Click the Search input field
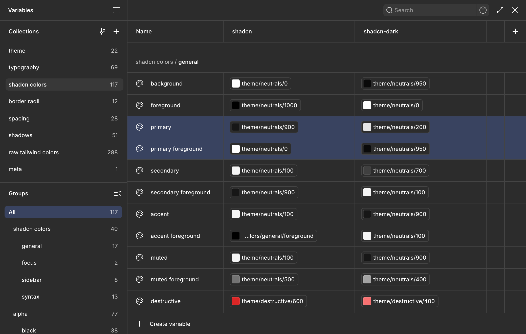 [430, 10]
